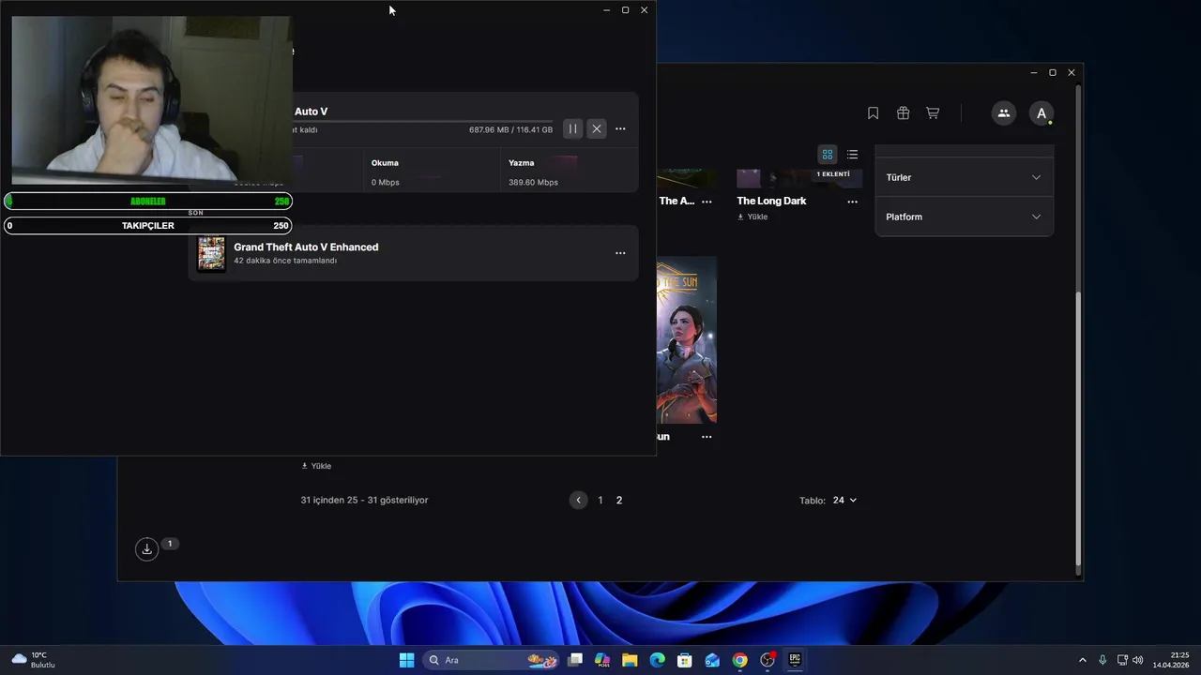Open the volume tray icon

[1138, 660]
